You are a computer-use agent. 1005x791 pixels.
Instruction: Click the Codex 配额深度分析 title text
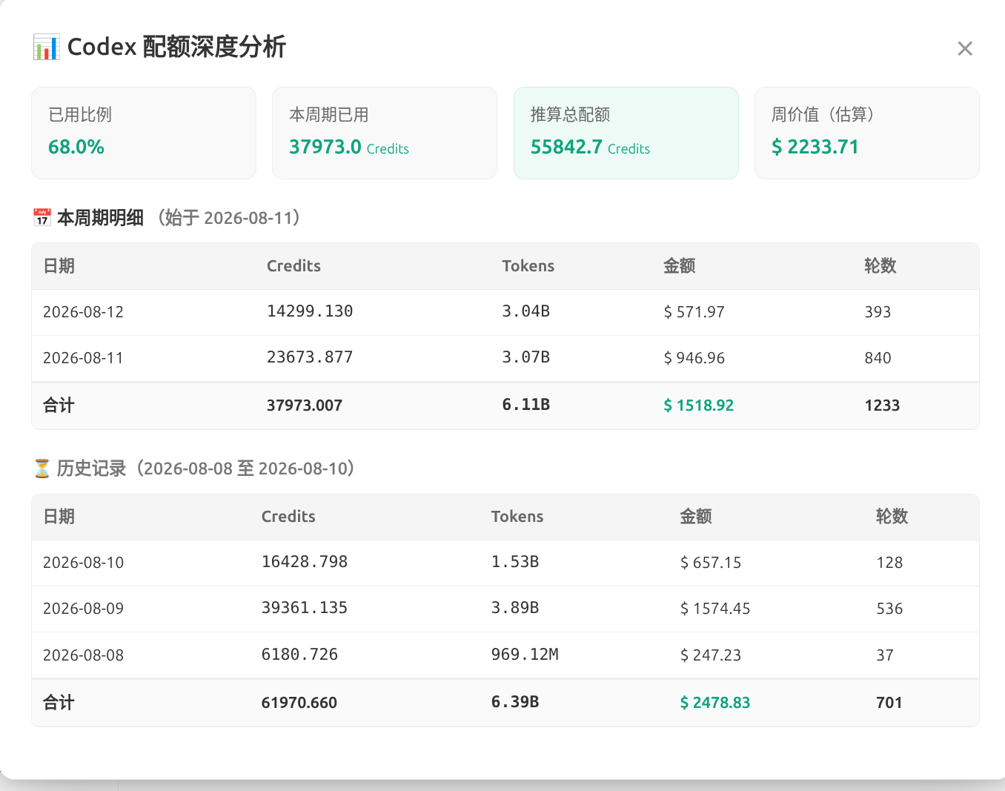(176, 47)
